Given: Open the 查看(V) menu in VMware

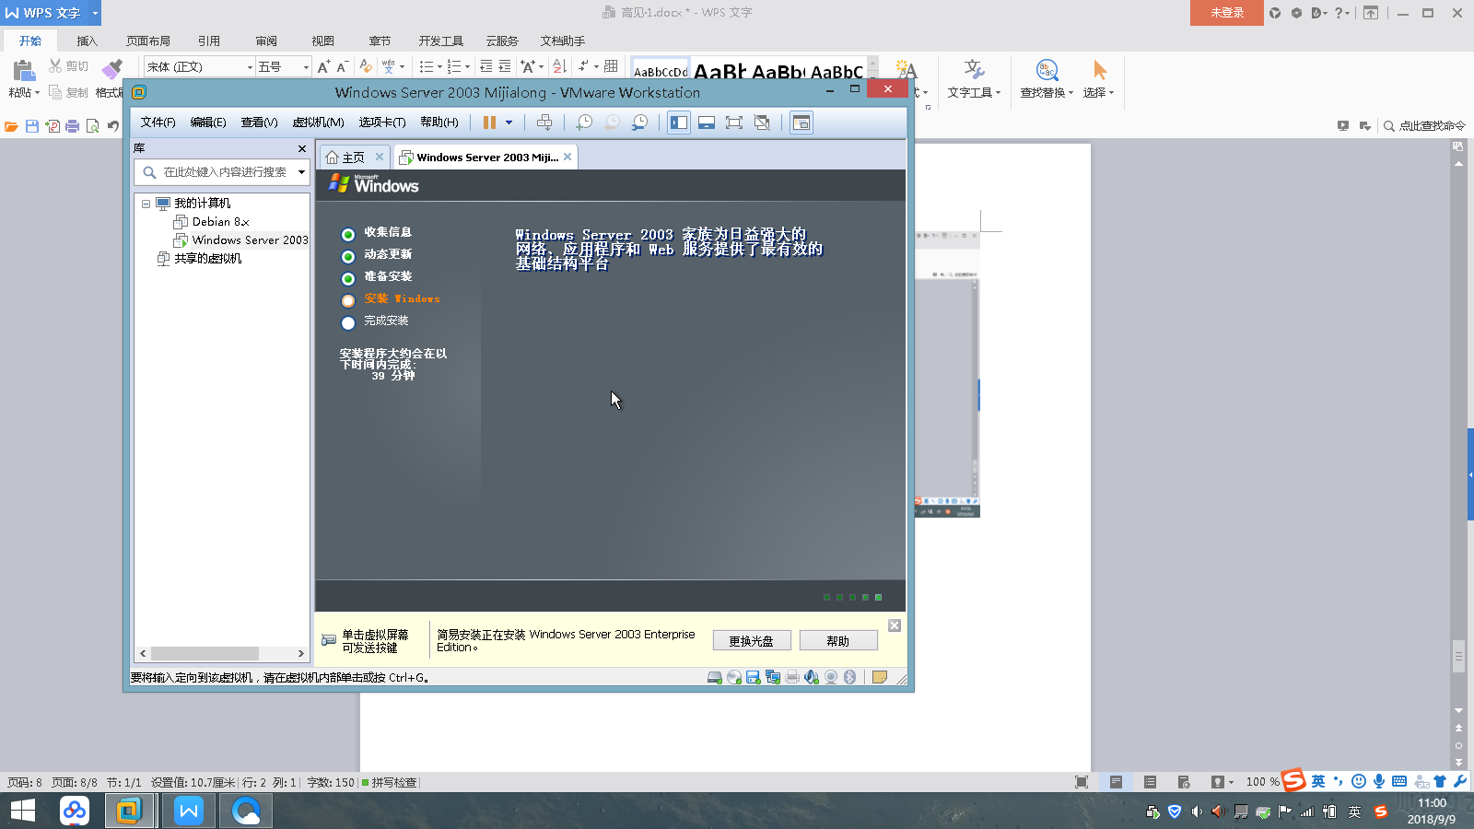Looking at the screenshot, I should click(x=259, y=123).
